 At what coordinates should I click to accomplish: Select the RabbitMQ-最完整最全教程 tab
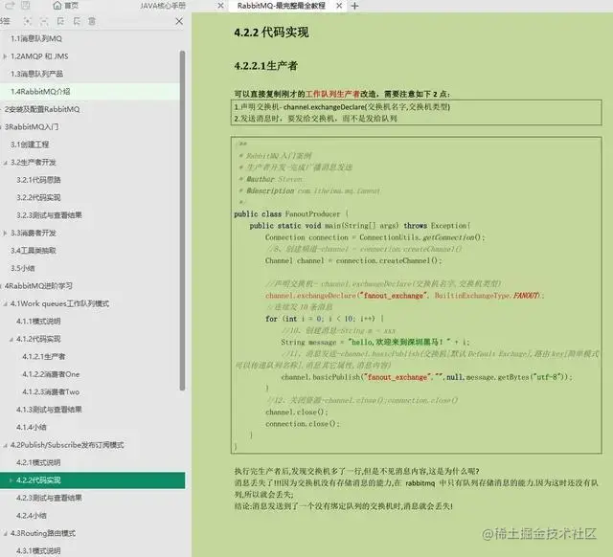click(x=281, y=6)
